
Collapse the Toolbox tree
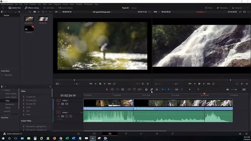point(2,90)
